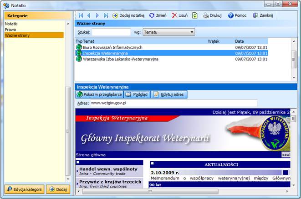Click the Adres field with www.wetgiw.gov.pl
Viewport: 301px width, 199px height.
point(173,103)
